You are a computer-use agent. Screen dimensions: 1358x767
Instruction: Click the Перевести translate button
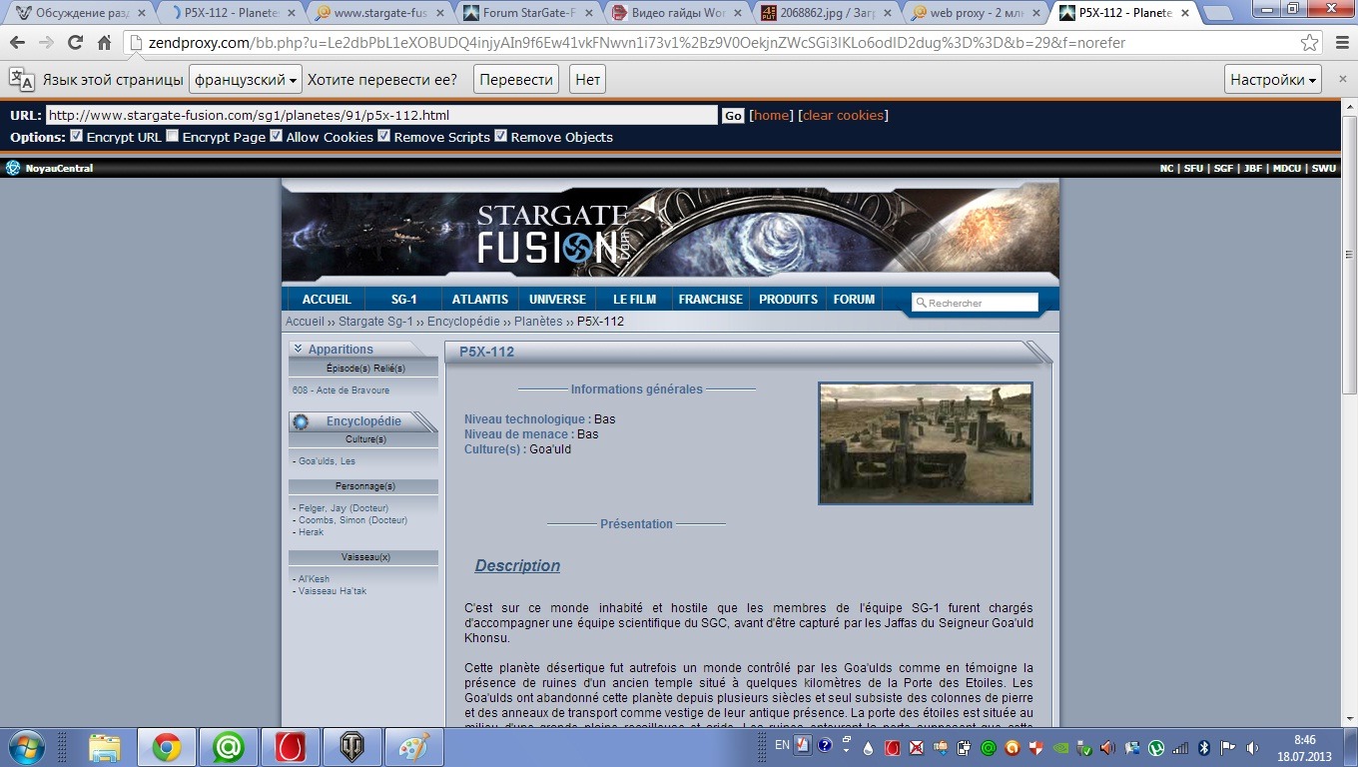515,80
